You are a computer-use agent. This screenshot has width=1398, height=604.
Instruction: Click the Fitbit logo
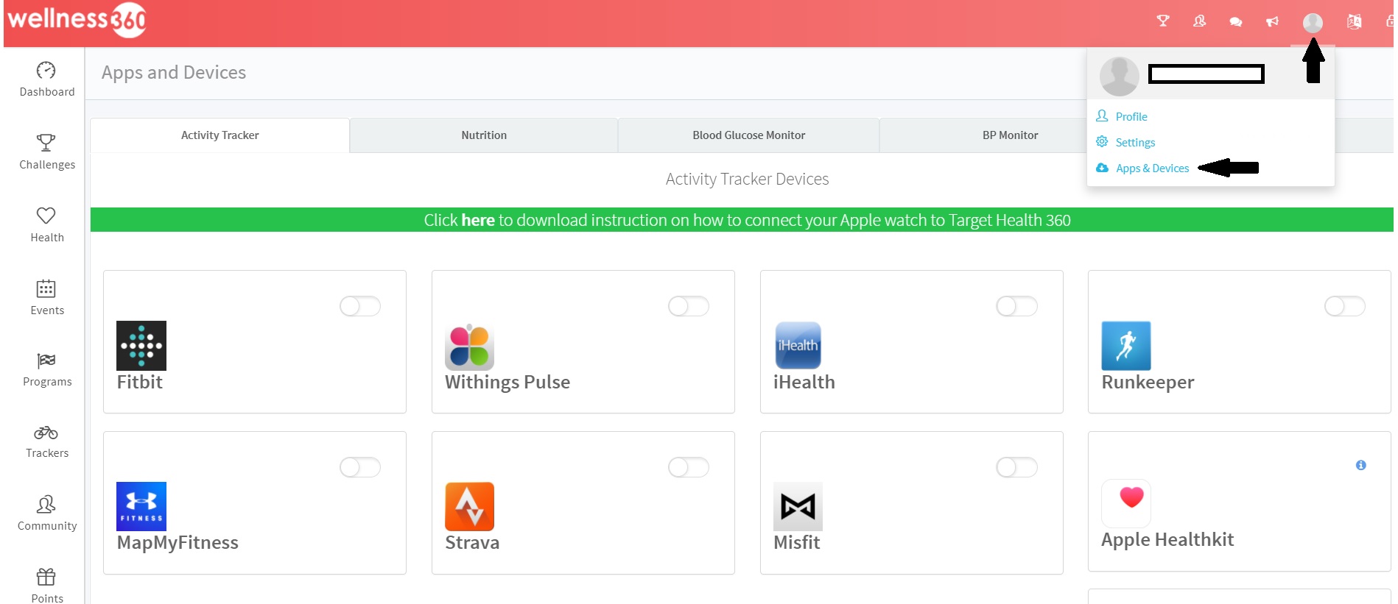(141, 346)
